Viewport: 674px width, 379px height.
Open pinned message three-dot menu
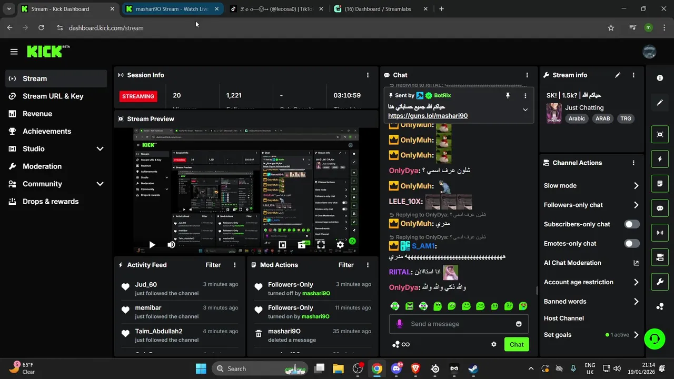[x=525, y=95]
